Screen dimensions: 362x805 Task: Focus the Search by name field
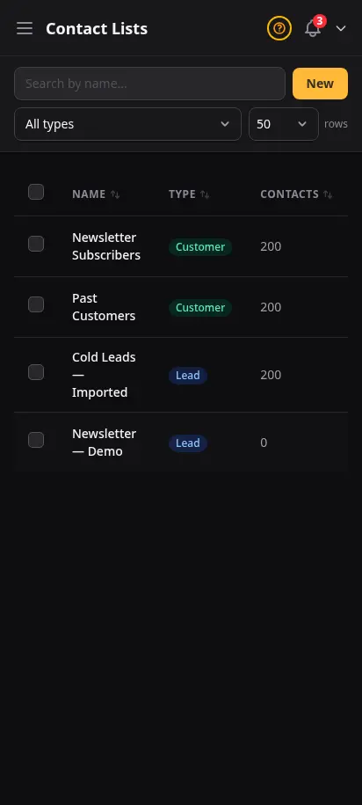pyautogui.click(x=149, y=84)
